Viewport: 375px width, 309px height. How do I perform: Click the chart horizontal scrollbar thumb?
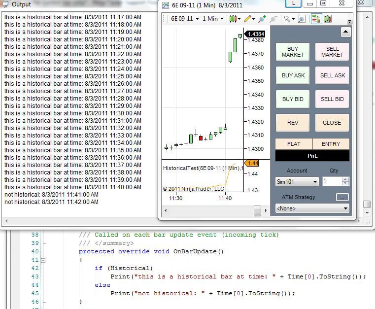tap(257, 211)
